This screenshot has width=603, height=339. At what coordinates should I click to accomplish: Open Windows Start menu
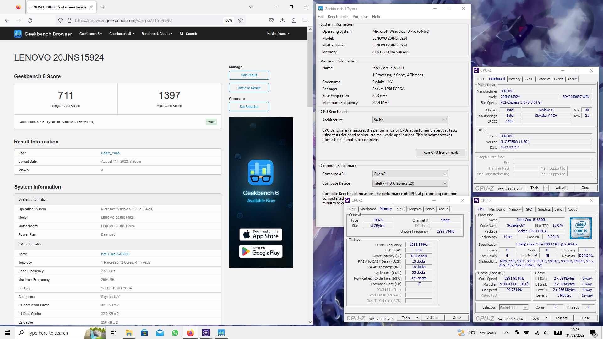(8, 333)
